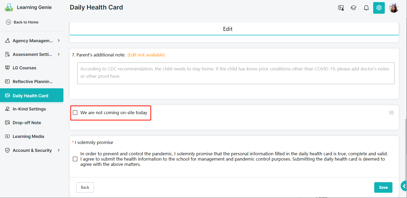Tick the solemn promise agreement checkbox
407x198 pixels.
pos(75,159)
